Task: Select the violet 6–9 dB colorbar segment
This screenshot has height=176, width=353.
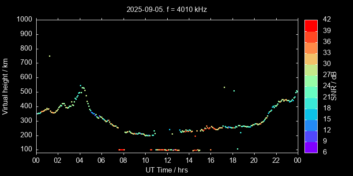Action: click(x=311, y=147)
